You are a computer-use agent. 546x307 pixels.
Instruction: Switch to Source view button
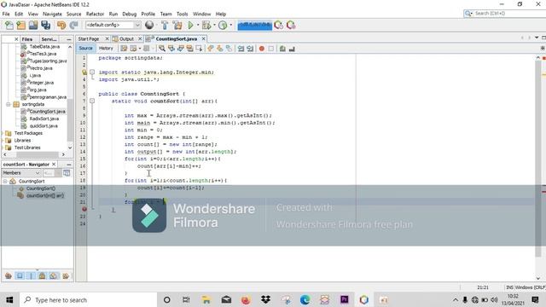tap(85, 49)
